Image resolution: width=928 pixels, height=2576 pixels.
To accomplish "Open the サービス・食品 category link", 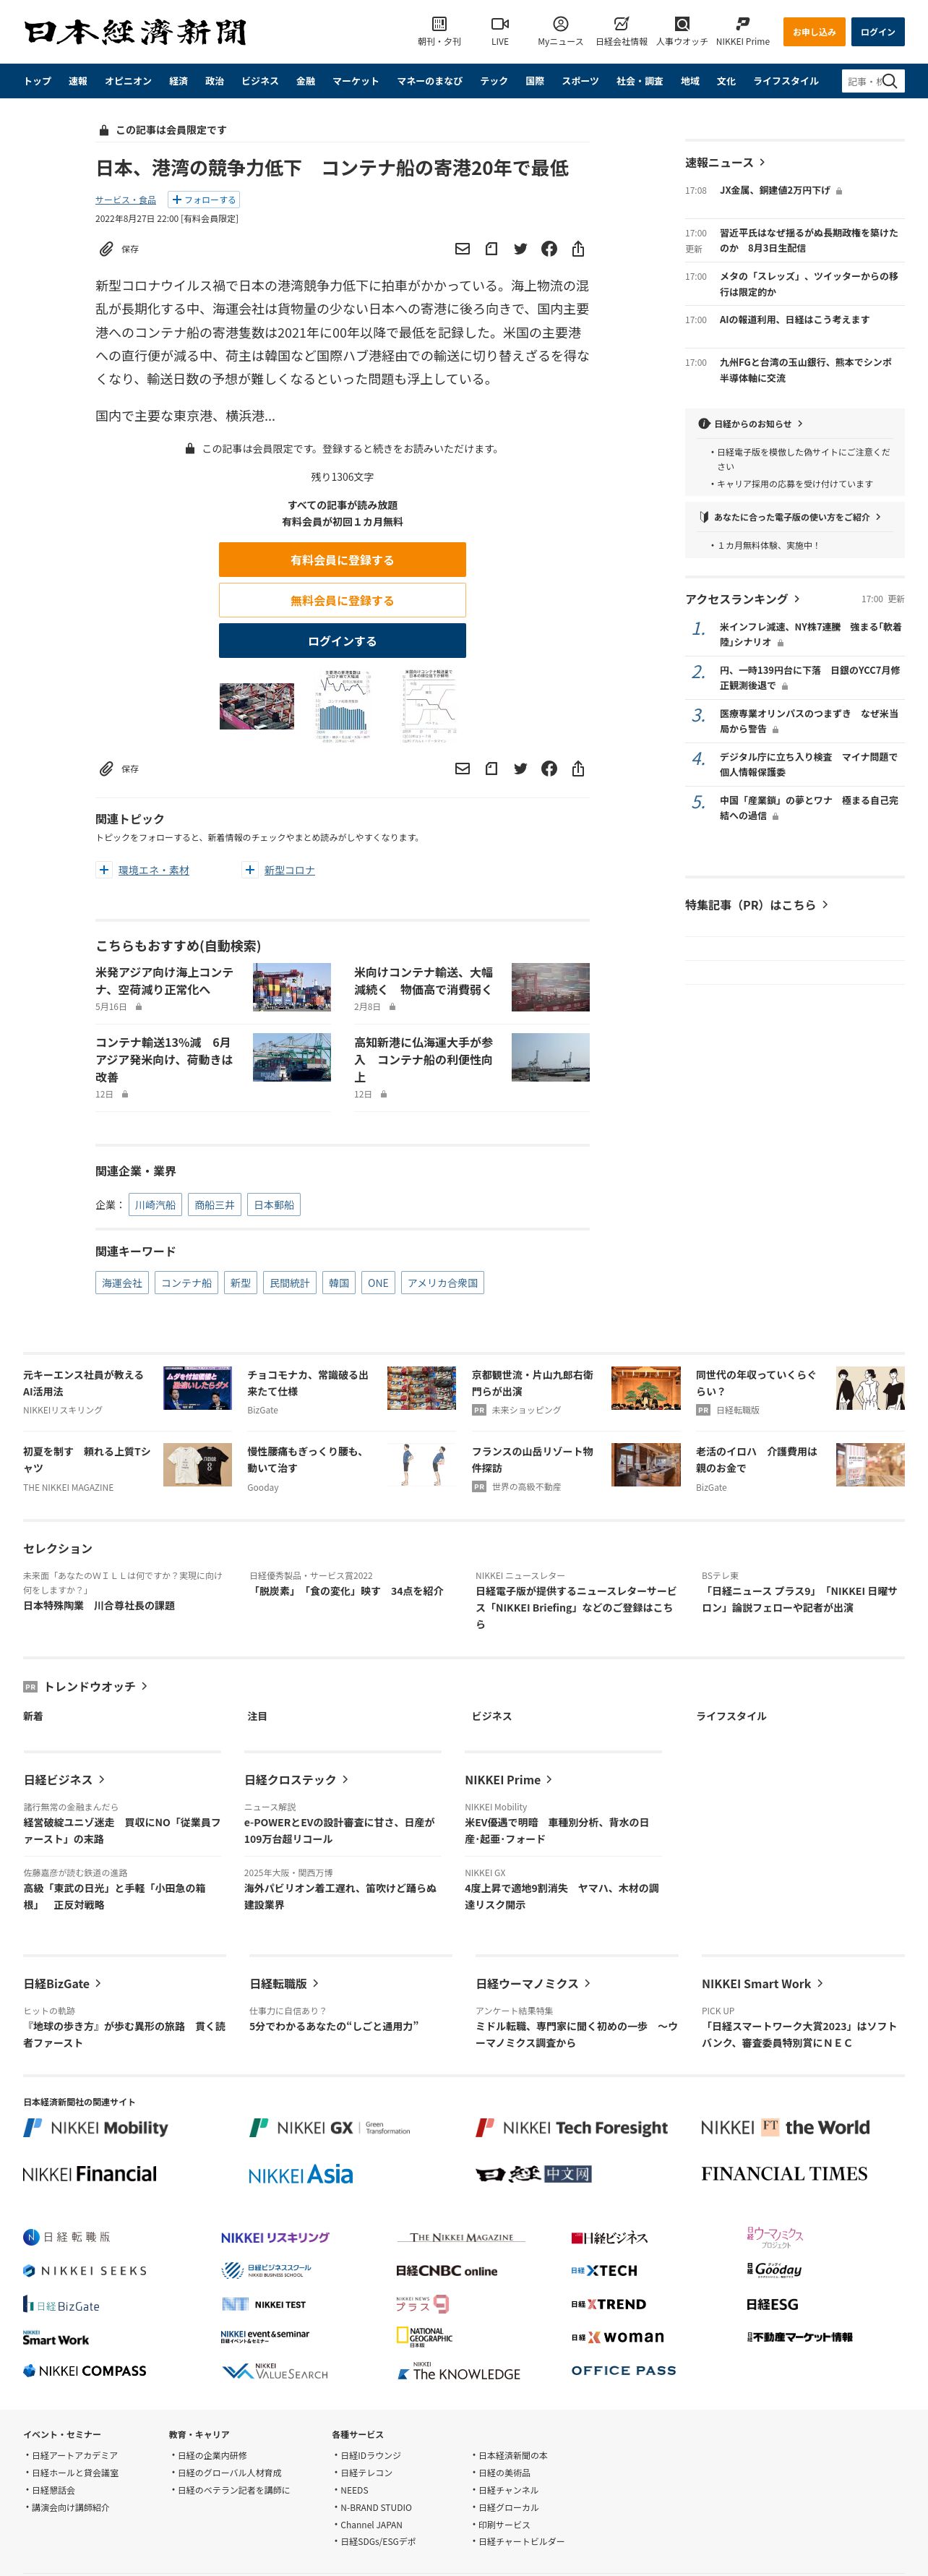I will pyautogui.click(x=126, y=200).
